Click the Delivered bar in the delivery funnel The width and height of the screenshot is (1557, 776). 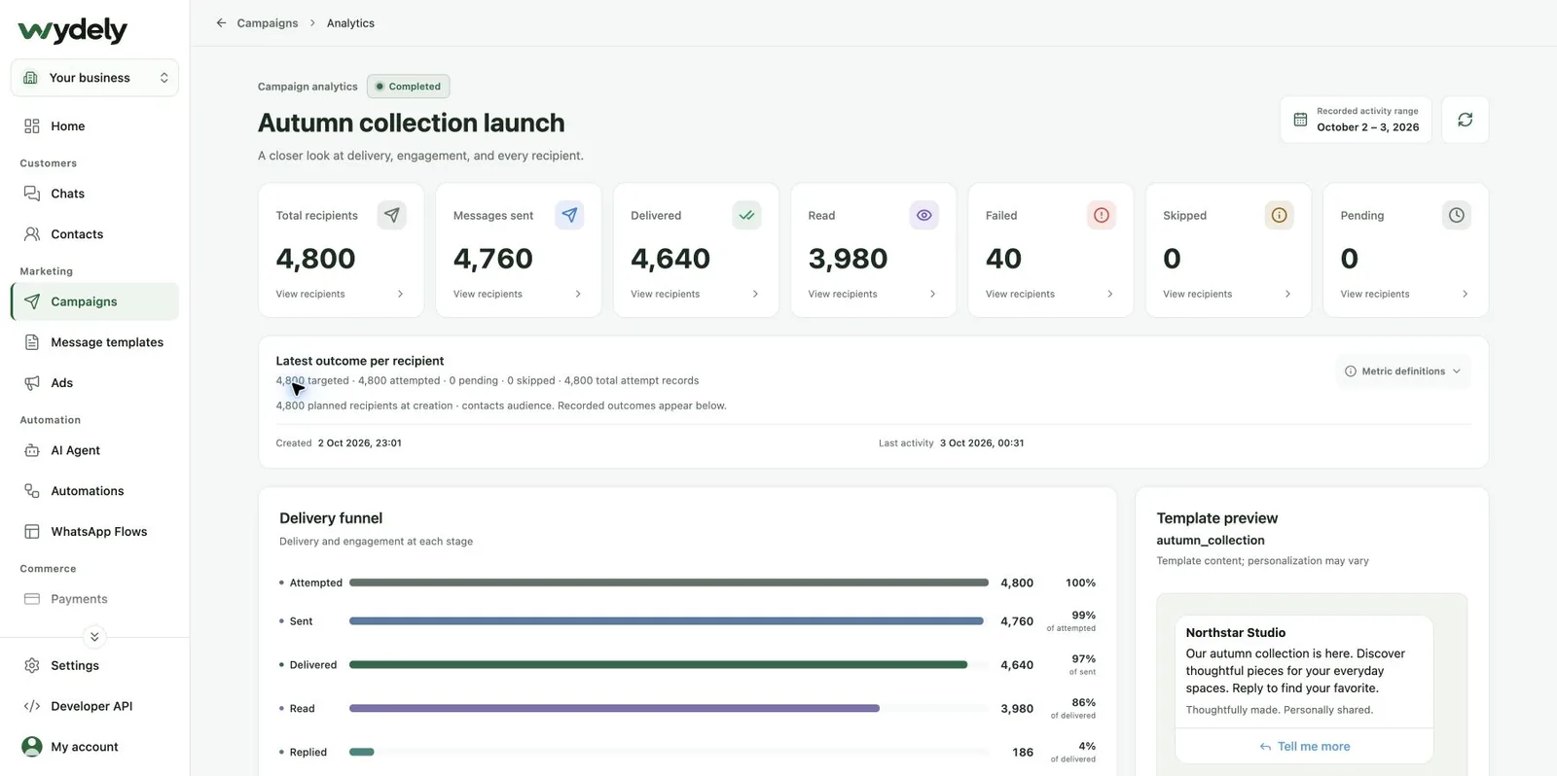[x=658, y=665]
